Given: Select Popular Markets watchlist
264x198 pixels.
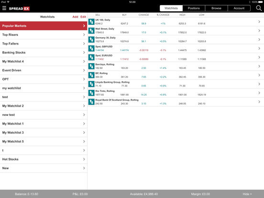Looking at the screenshot, I should (44, 26).
